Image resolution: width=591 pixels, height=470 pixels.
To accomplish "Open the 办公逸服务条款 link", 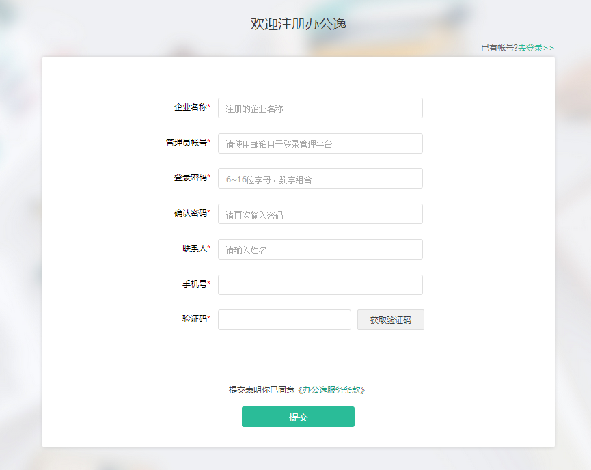I will (x=331, y=390).
